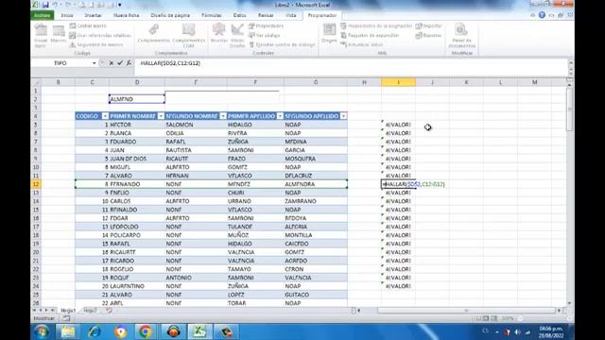Open the PRIMER APELLIDO filter dropdown

click(x=280, y=116)
